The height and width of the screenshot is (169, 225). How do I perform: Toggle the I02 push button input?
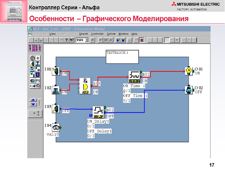pos(56,90)
